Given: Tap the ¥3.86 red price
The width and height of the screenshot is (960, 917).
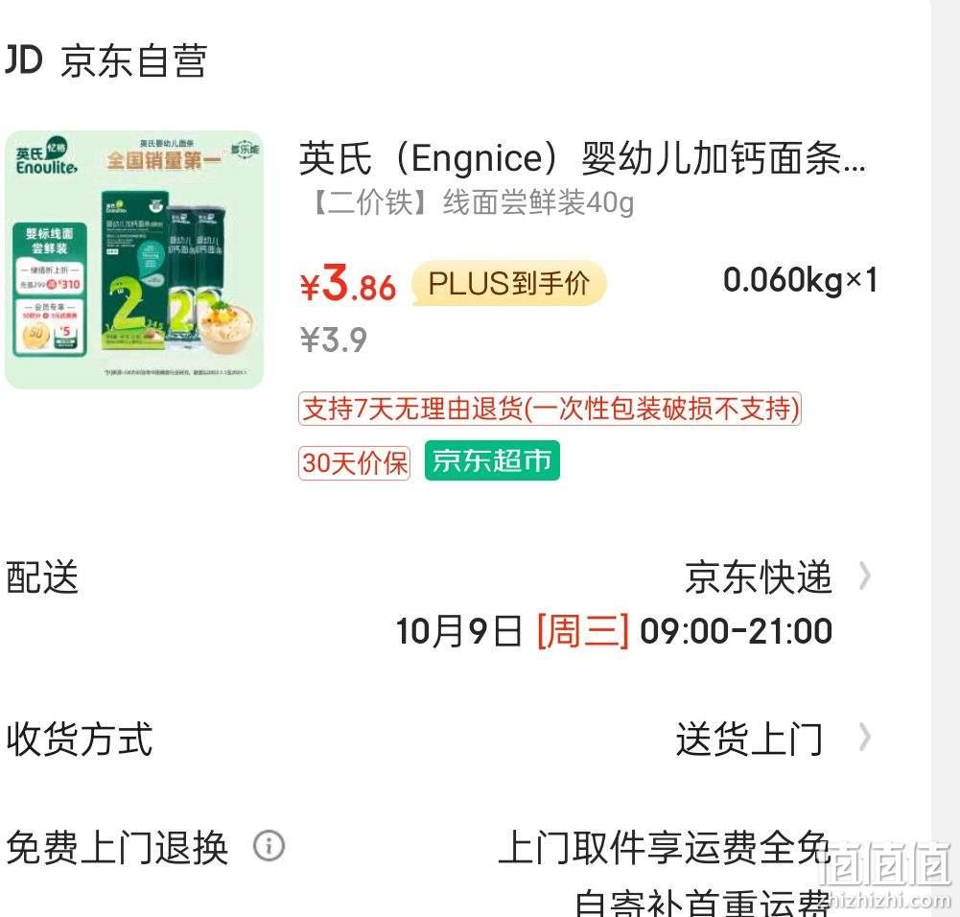Looking at the screenshot, I should pos(348,283).
